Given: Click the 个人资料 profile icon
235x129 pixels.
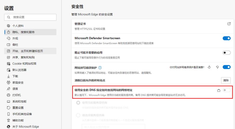Looking at the screenshot, I should [9, 26].
